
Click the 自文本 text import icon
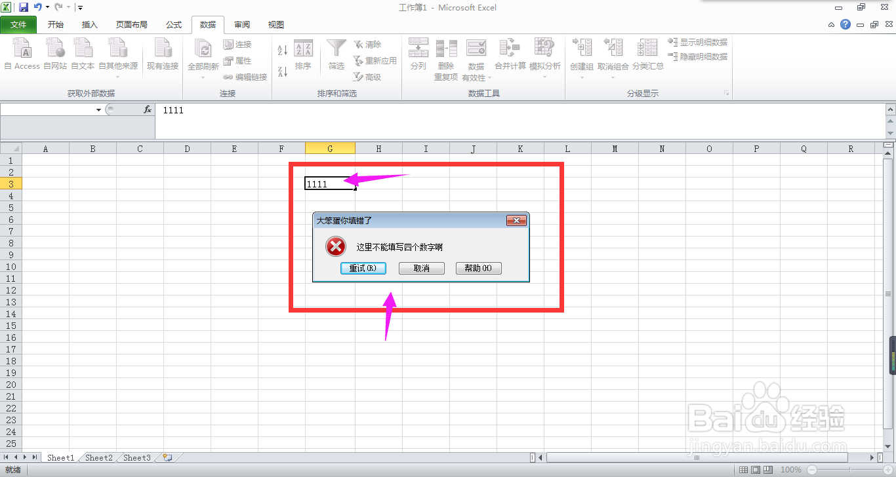[x=83, y=55]
